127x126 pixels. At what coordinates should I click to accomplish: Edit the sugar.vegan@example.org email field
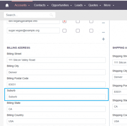coord(33,30)
